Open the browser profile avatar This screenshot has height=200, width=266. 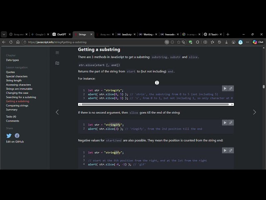click(x=240, y=42)
